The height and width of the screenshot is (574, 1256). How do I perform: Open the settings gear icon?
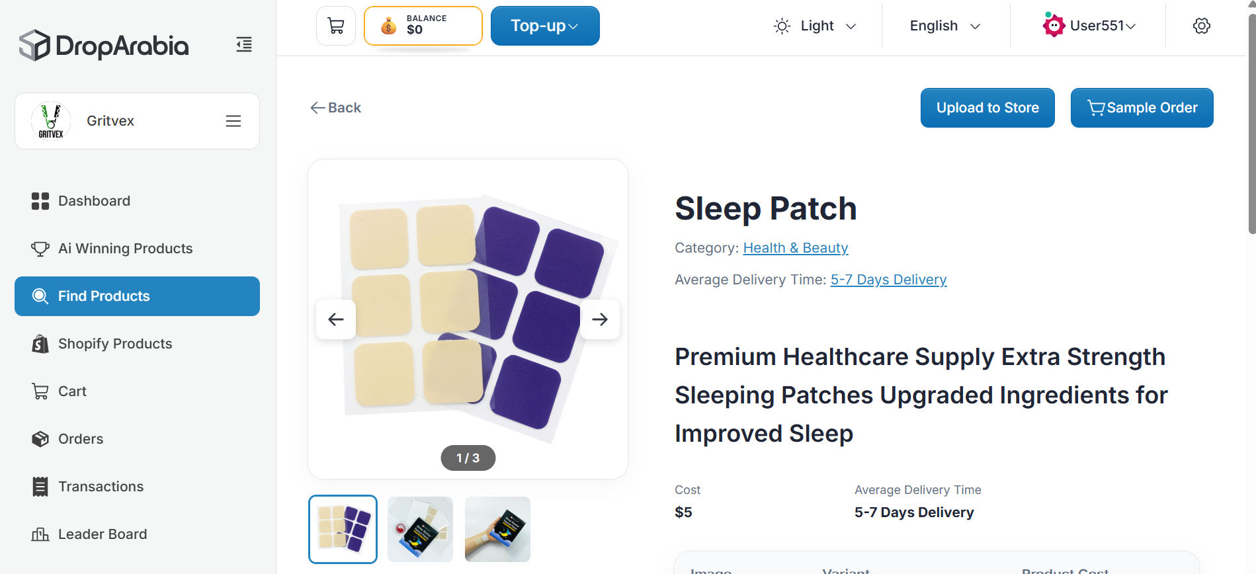pyautogui.click(x=1201, y=26)
